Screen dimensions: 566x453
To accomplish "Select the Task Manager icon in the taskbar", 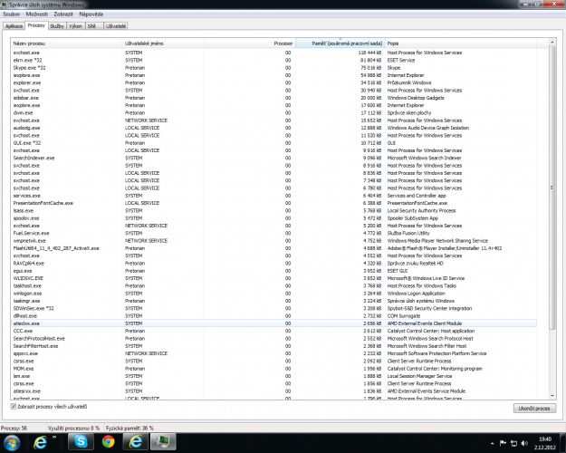I will click(x=164, y=441).
